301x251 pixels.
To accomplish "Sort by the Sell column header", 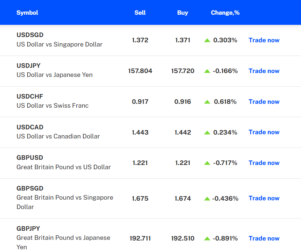I will [140, 13].
